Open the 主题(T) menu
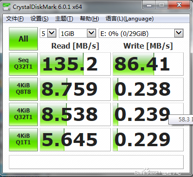Viewport: 193px width, 177px height. click(64, 19)
